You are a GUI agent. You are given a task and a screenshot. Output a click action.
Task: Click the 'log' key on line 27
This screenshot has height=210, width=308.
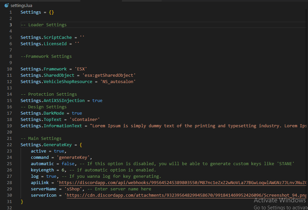coord(35,176)
